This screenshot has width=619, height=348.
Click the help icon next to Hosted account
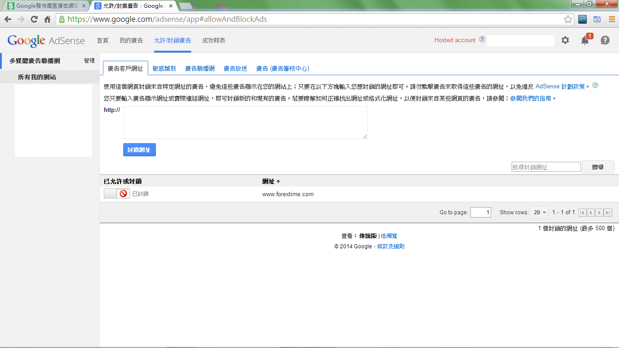click(482, 39)
